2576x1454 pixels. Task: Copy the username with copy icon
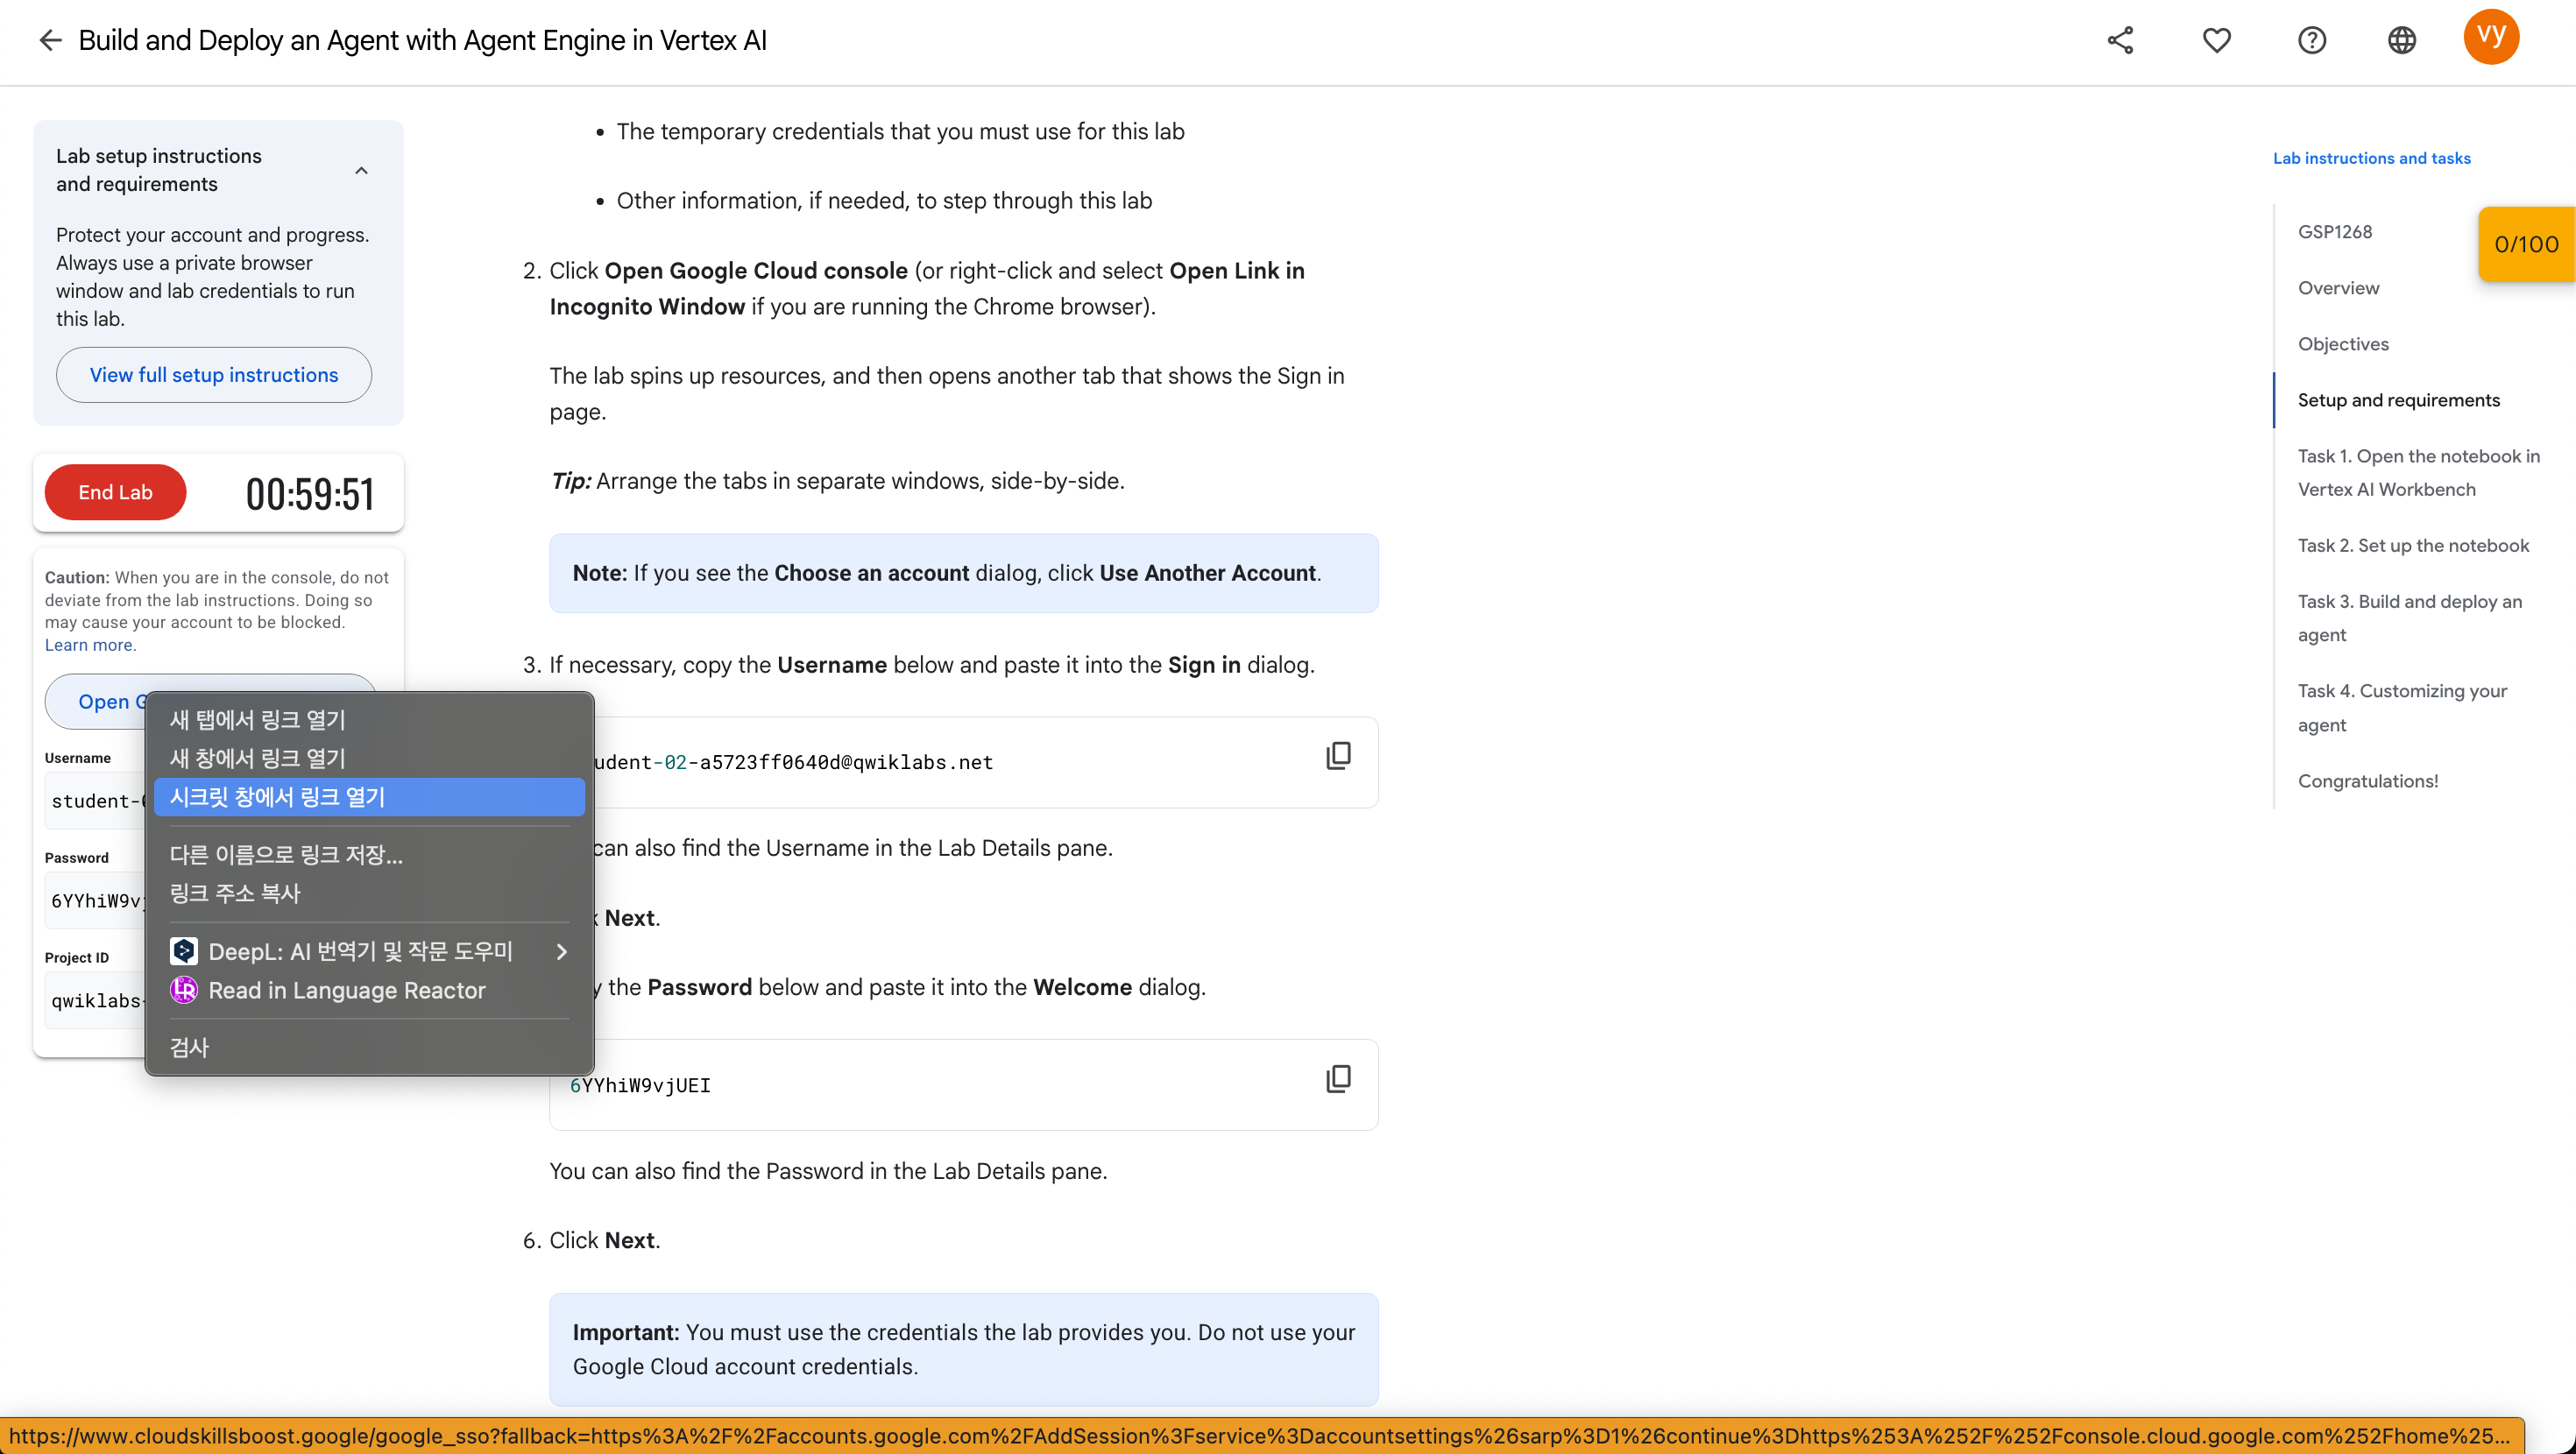(1338, 756)
